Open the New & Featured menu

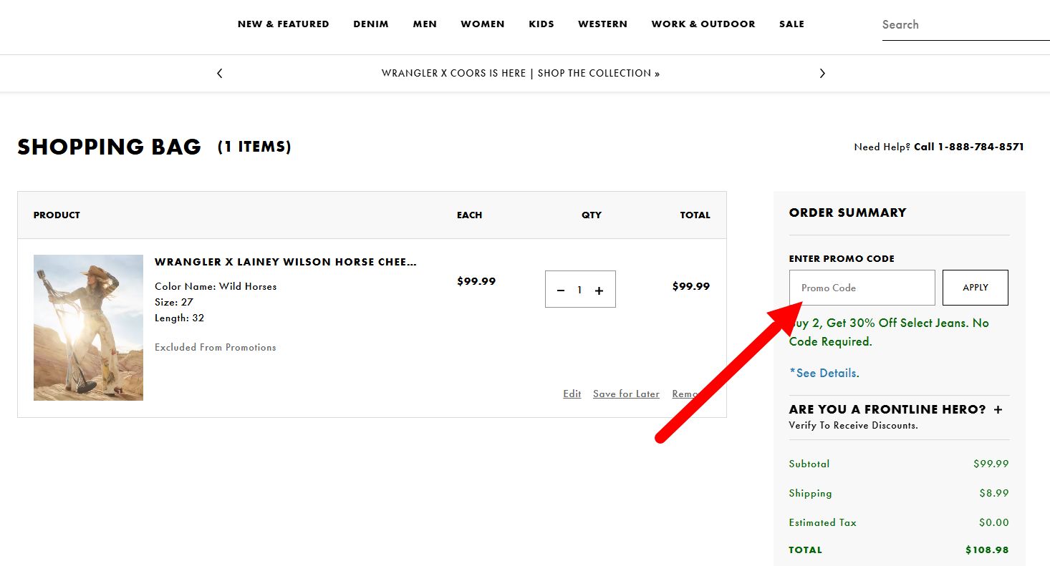coord(283,24)
